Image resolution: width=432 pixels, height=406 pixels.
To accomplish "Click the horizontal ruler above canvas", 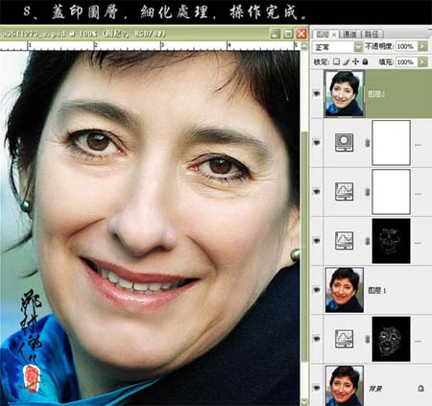I will coord(150,46).
